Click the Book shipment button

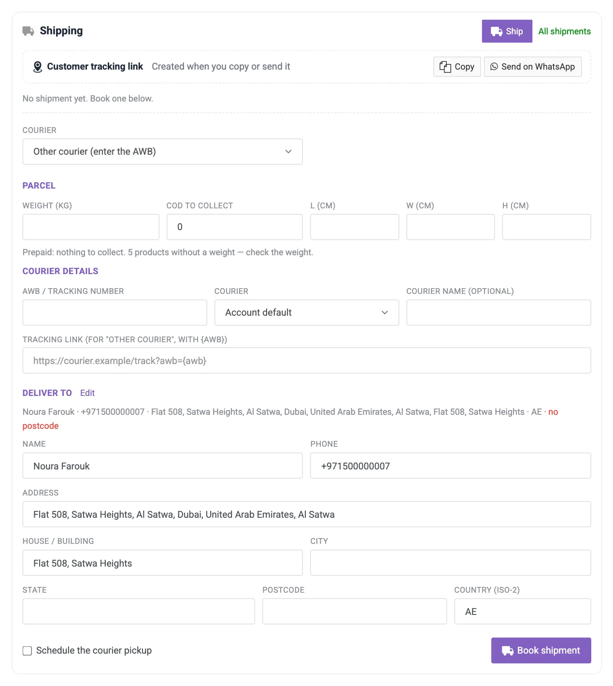541,651
